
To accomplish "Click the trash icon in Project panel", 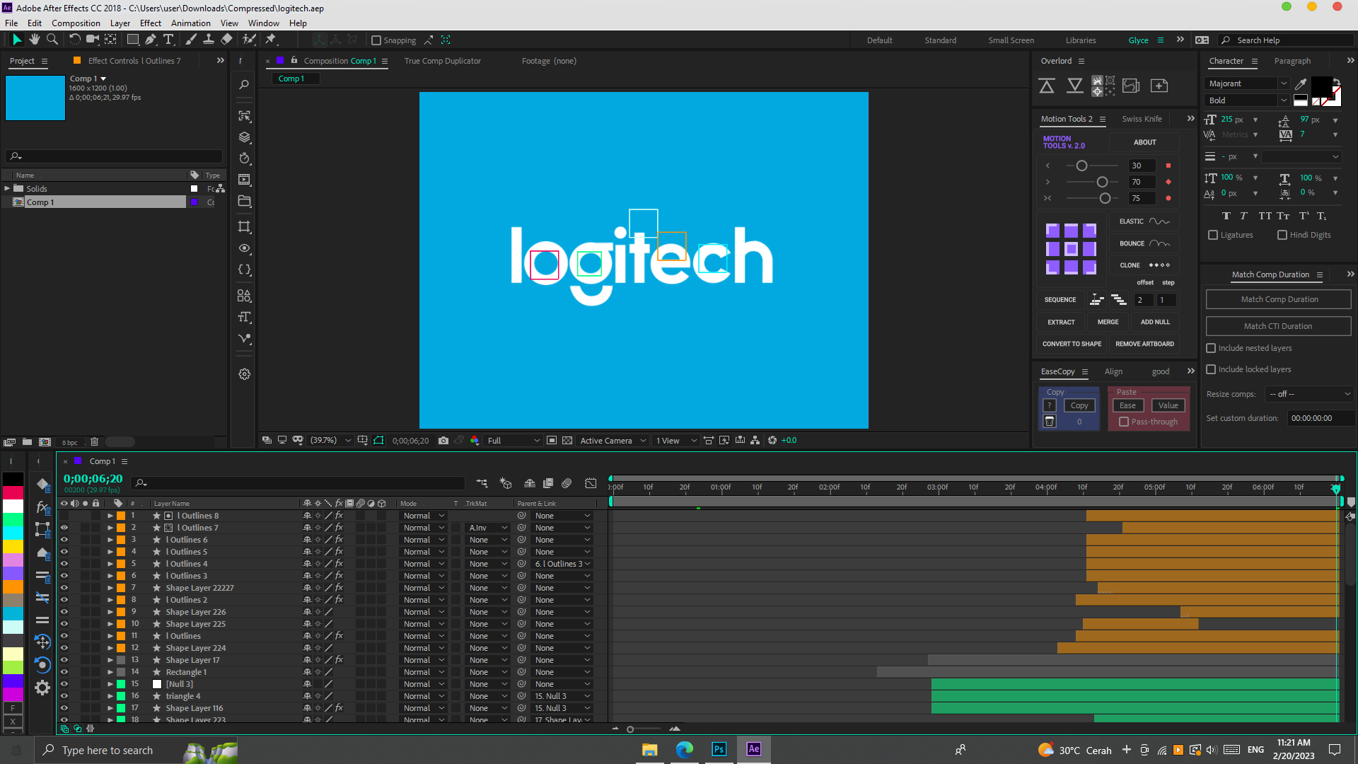I will (x=94, y=442).
